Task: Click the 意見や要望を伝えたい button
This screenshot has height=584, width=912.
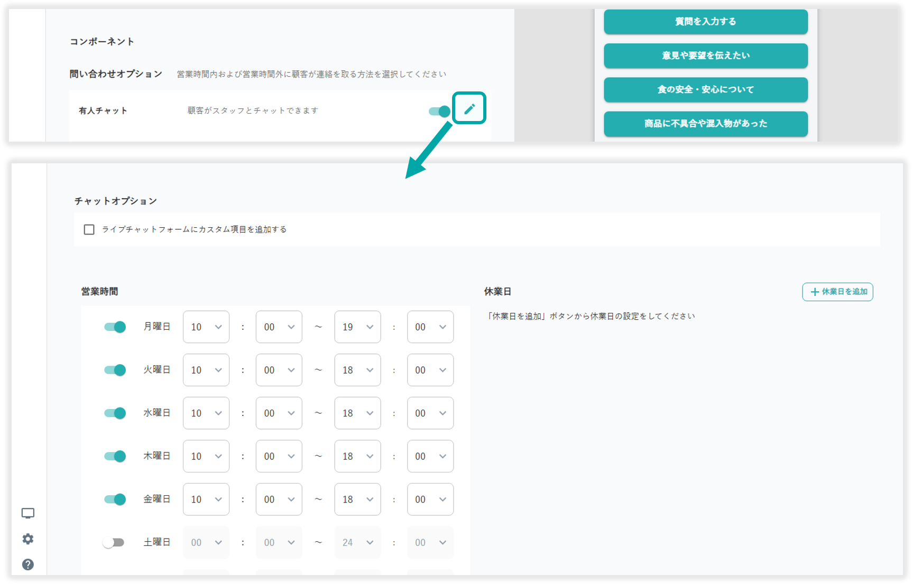Action: pyautogui.click(x=706, y=55)
